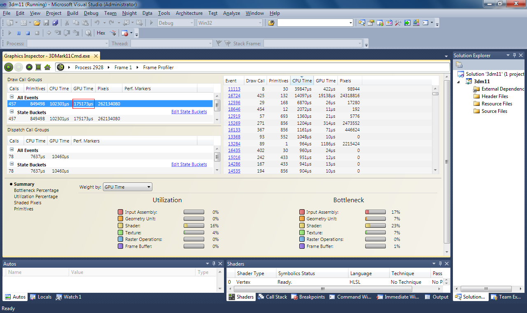This screenshot has width=527, height=313.
Task: Click the green Back arrow in Graphics Inspector
Action: coord(9,67)
